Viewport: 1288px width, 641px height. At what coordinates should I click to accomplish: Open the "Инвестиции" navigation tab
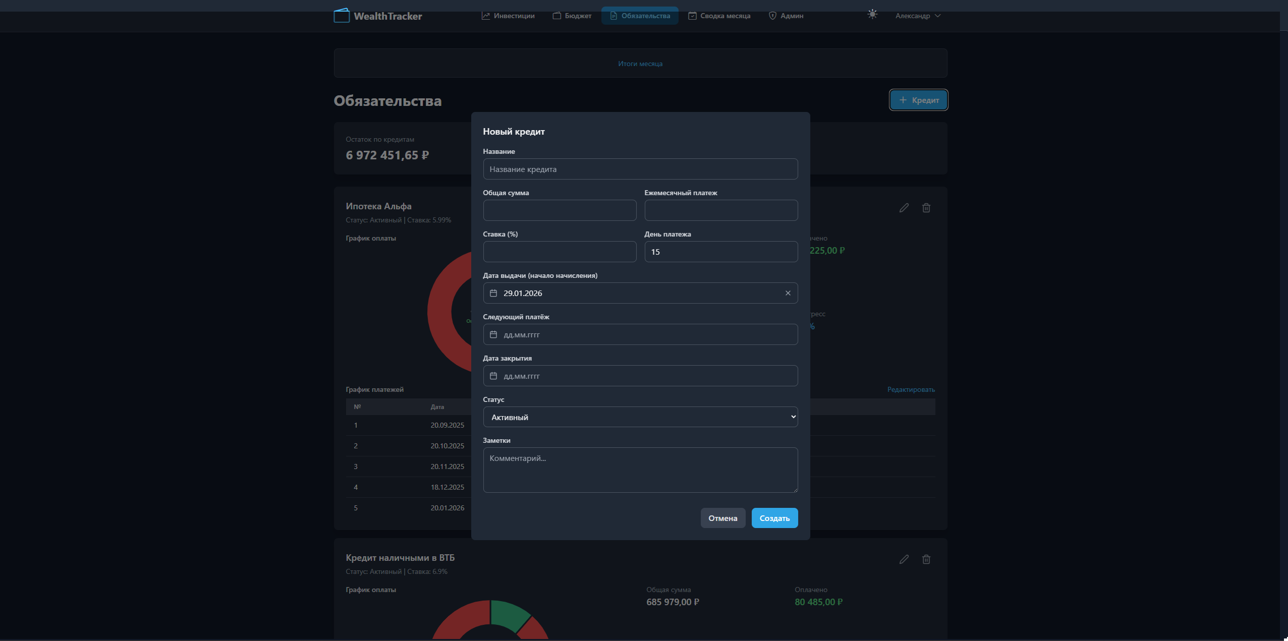(508, 16)
